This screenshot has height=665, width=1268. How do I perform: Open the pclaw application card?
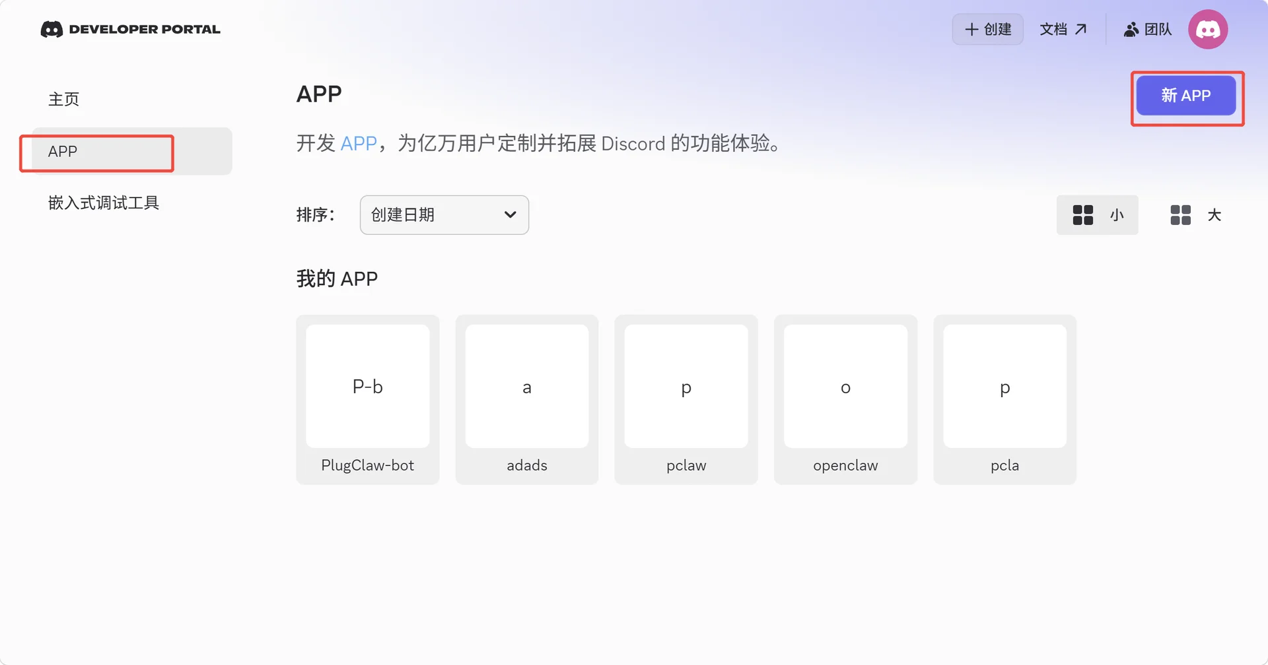pyautogui.click(x=686, y=399)
